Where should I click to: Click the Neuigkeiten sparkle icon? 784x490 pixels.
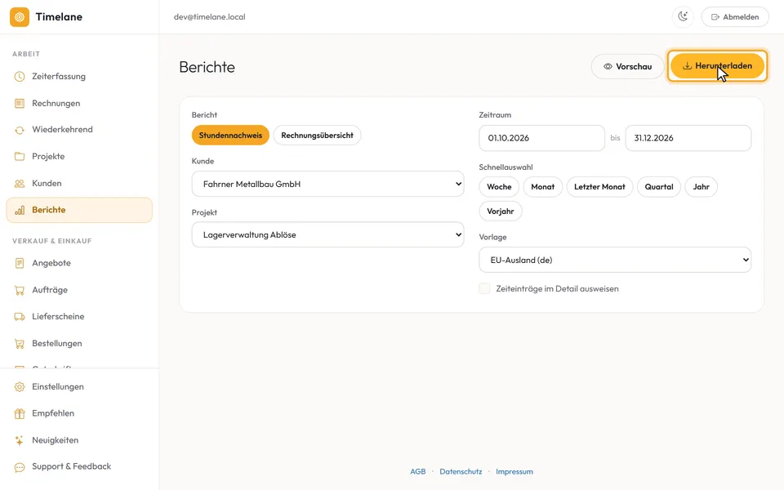[x=20, y=440]
